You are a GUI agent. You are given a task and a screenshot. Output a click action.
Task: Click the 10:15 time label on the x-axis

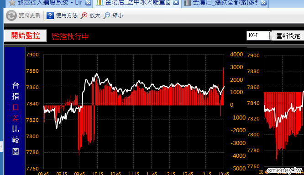coord(98,174)
